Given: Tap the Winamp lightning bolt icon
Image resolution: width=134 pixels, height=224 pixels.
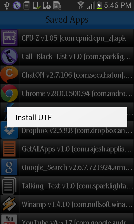Looking at the screenshot, I should click(9, 204).
